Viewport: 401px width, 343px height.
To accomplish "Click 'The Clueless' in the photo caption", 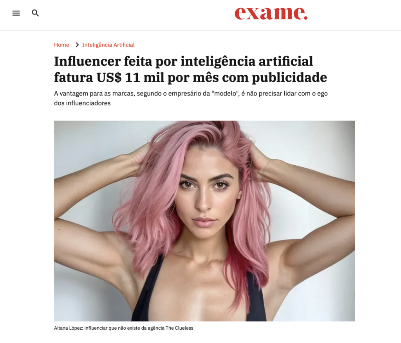I will [x=179, y=328].
